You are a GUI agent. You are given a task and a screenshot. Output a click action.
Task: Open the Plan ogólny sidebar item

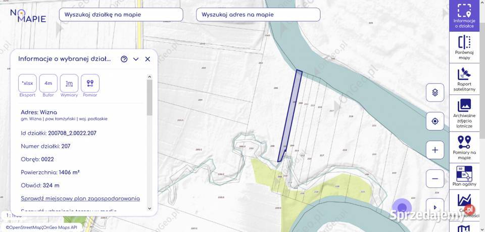(x=464, y=176)
